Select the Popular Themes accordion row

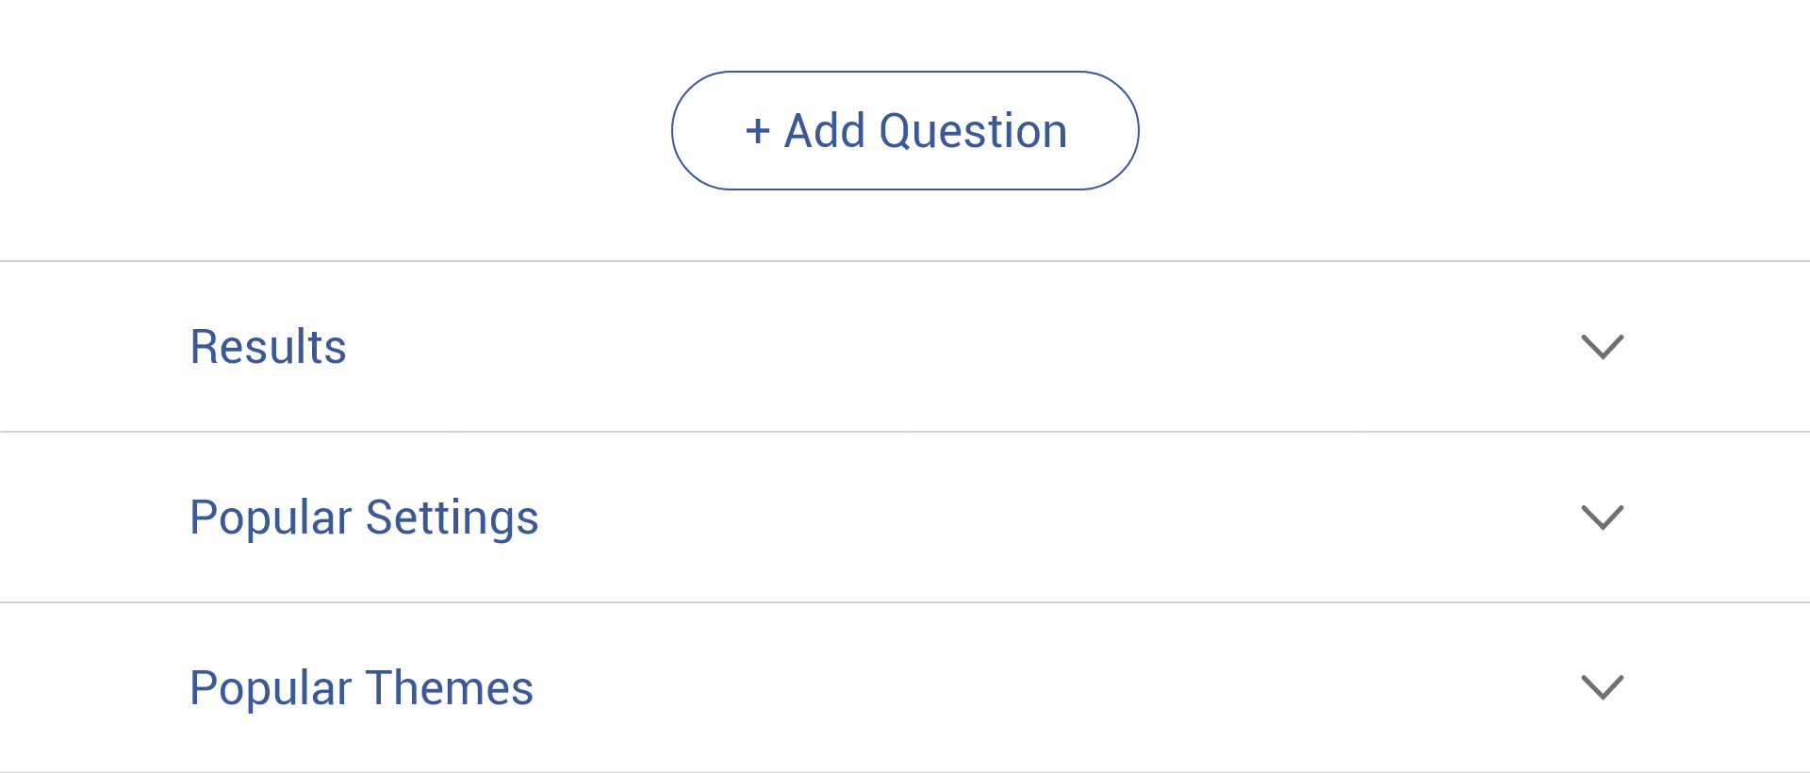(905, 688)
